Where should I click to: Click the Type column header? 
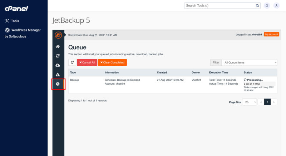coord(73,72)
